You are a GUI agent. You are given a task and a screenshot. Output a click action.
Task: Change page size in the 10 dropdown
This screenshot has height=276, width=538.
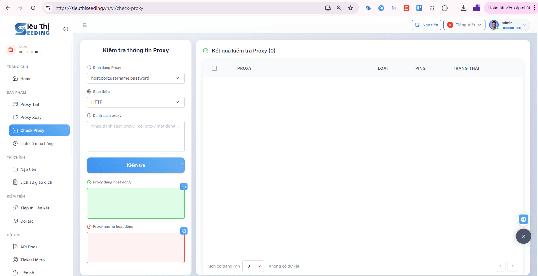tap(253, 266)
